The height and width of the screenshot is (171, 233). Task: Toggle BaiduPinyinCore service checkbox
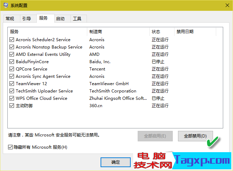[x=12, y=61]
